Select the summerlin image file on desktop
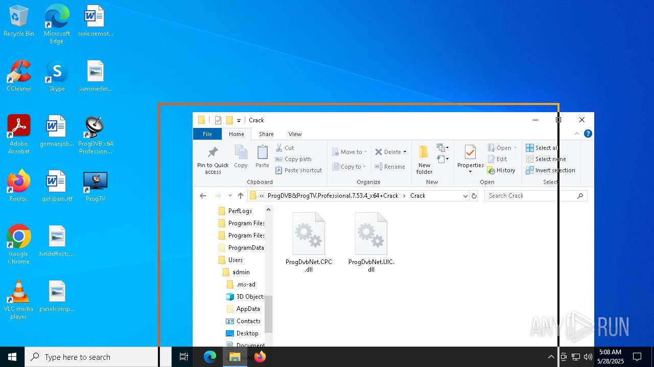 96,76
